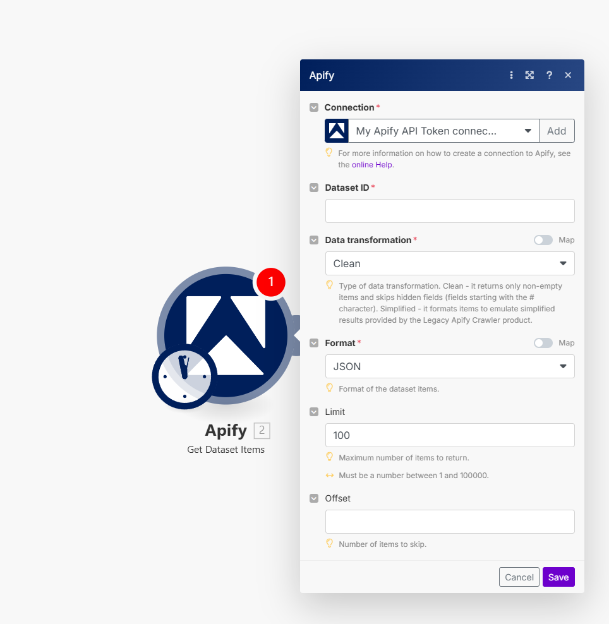Image resolution: width=609 pixels, height=624 pixels.
Task: Click the lightbulb icon next to Offset description
Action: click(329, 544)
